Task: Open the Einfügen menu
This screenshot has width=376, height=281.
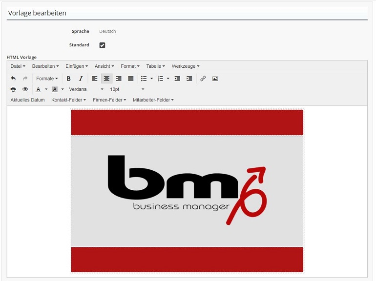Action: point(77,66)
